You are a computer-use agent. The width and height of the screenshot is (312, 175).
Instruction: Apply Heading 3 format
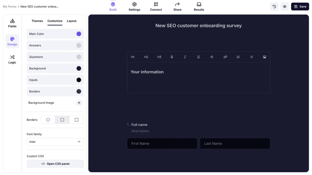pyautogui.click(x=159, y=57)
